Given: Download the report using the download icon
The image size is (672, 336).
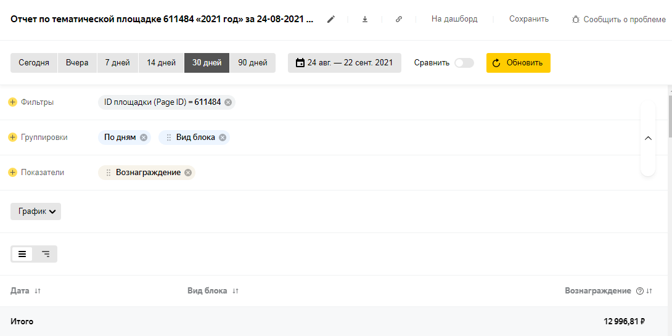Looking at the screenshot, I should coord(365,19).
